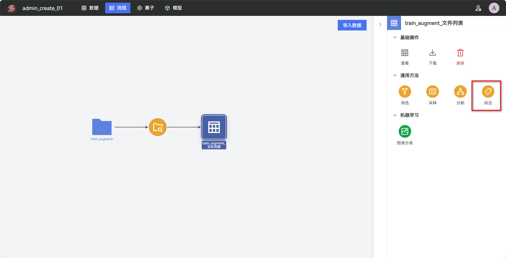
Task: Click the train_augment_文件列表 node label
Action: 214,145
